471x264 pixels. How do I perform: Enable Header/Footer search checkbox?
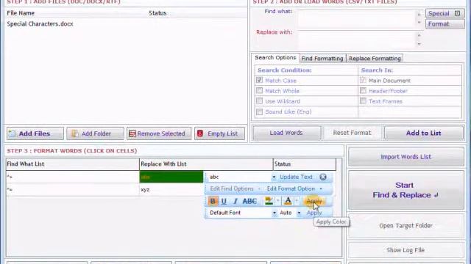tap(363, 91)
